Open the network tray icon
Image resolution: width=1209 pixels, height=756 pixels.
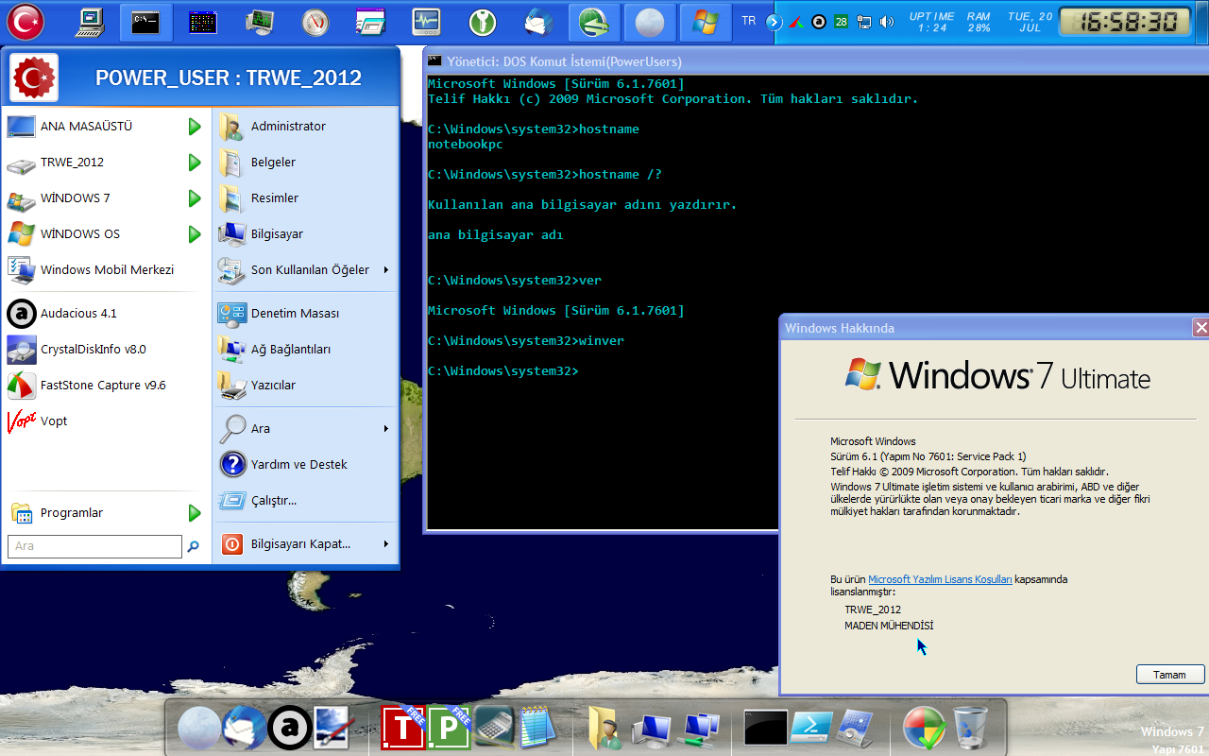point(863,21)
